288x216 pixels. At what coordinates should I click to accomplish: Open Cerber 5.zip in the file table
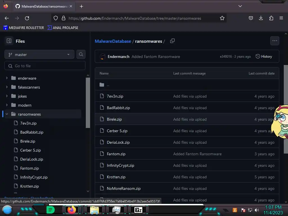pyautogui.click(x=117, y=131)
